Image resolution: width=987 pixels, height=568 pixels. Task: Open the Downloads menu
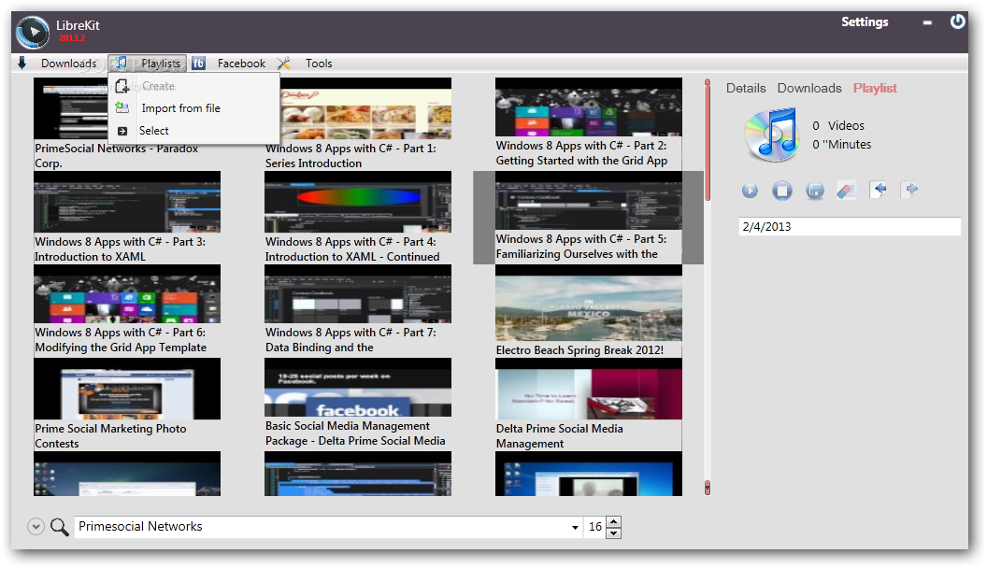(68, 63)
